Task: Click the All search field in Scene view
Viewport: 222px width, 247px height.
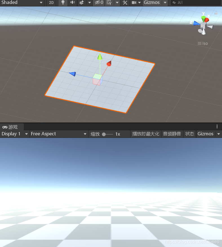Action: [196, 3]
